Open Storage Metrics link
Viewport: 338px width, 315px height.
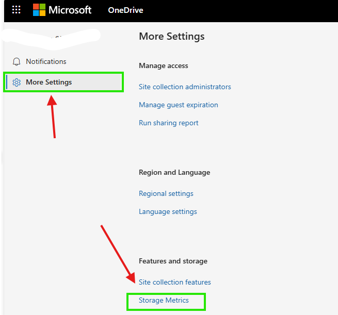(x=164, y=301)
